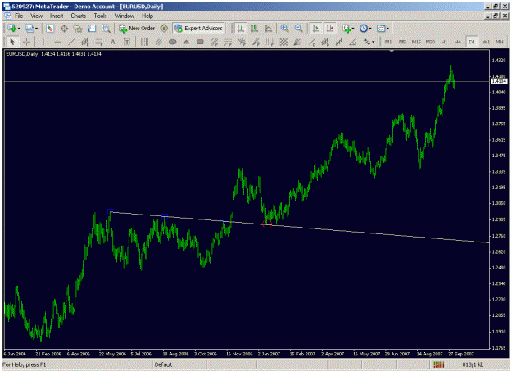The height and width of the screenshot is (371, 512).
Task: Zoom out of the chart
Action: tap(298, 29)
